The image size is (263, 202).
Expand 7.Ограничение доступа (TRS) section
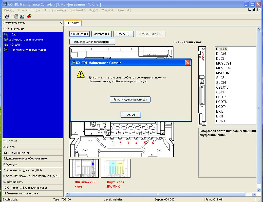tap(33, 170)
